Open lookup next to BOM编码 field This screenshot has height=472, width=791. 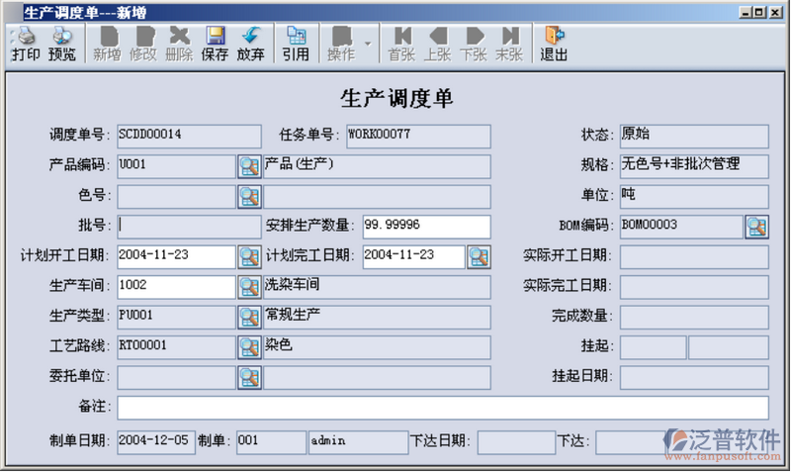(756, 227)
